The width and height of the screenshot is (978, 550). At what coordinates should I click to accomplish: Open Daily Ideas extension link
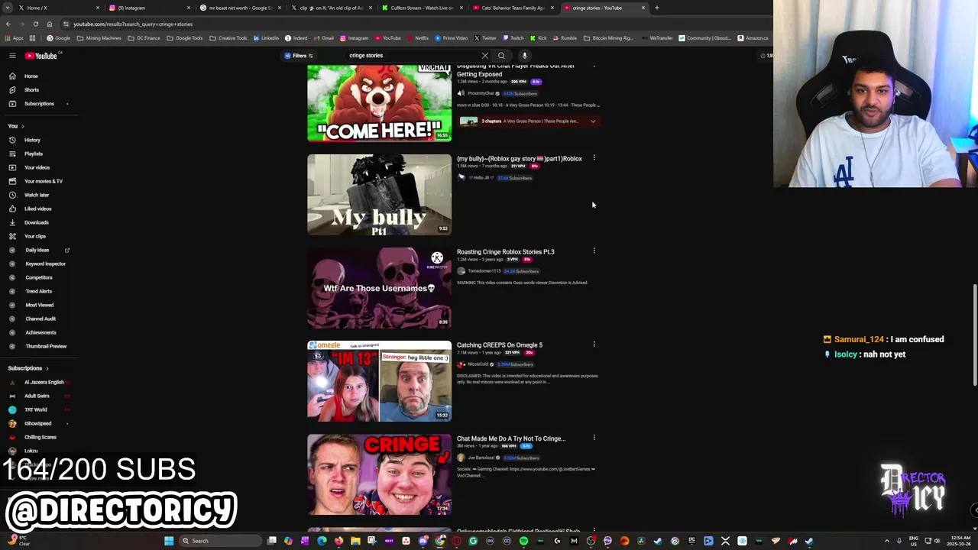coord(37,250)
